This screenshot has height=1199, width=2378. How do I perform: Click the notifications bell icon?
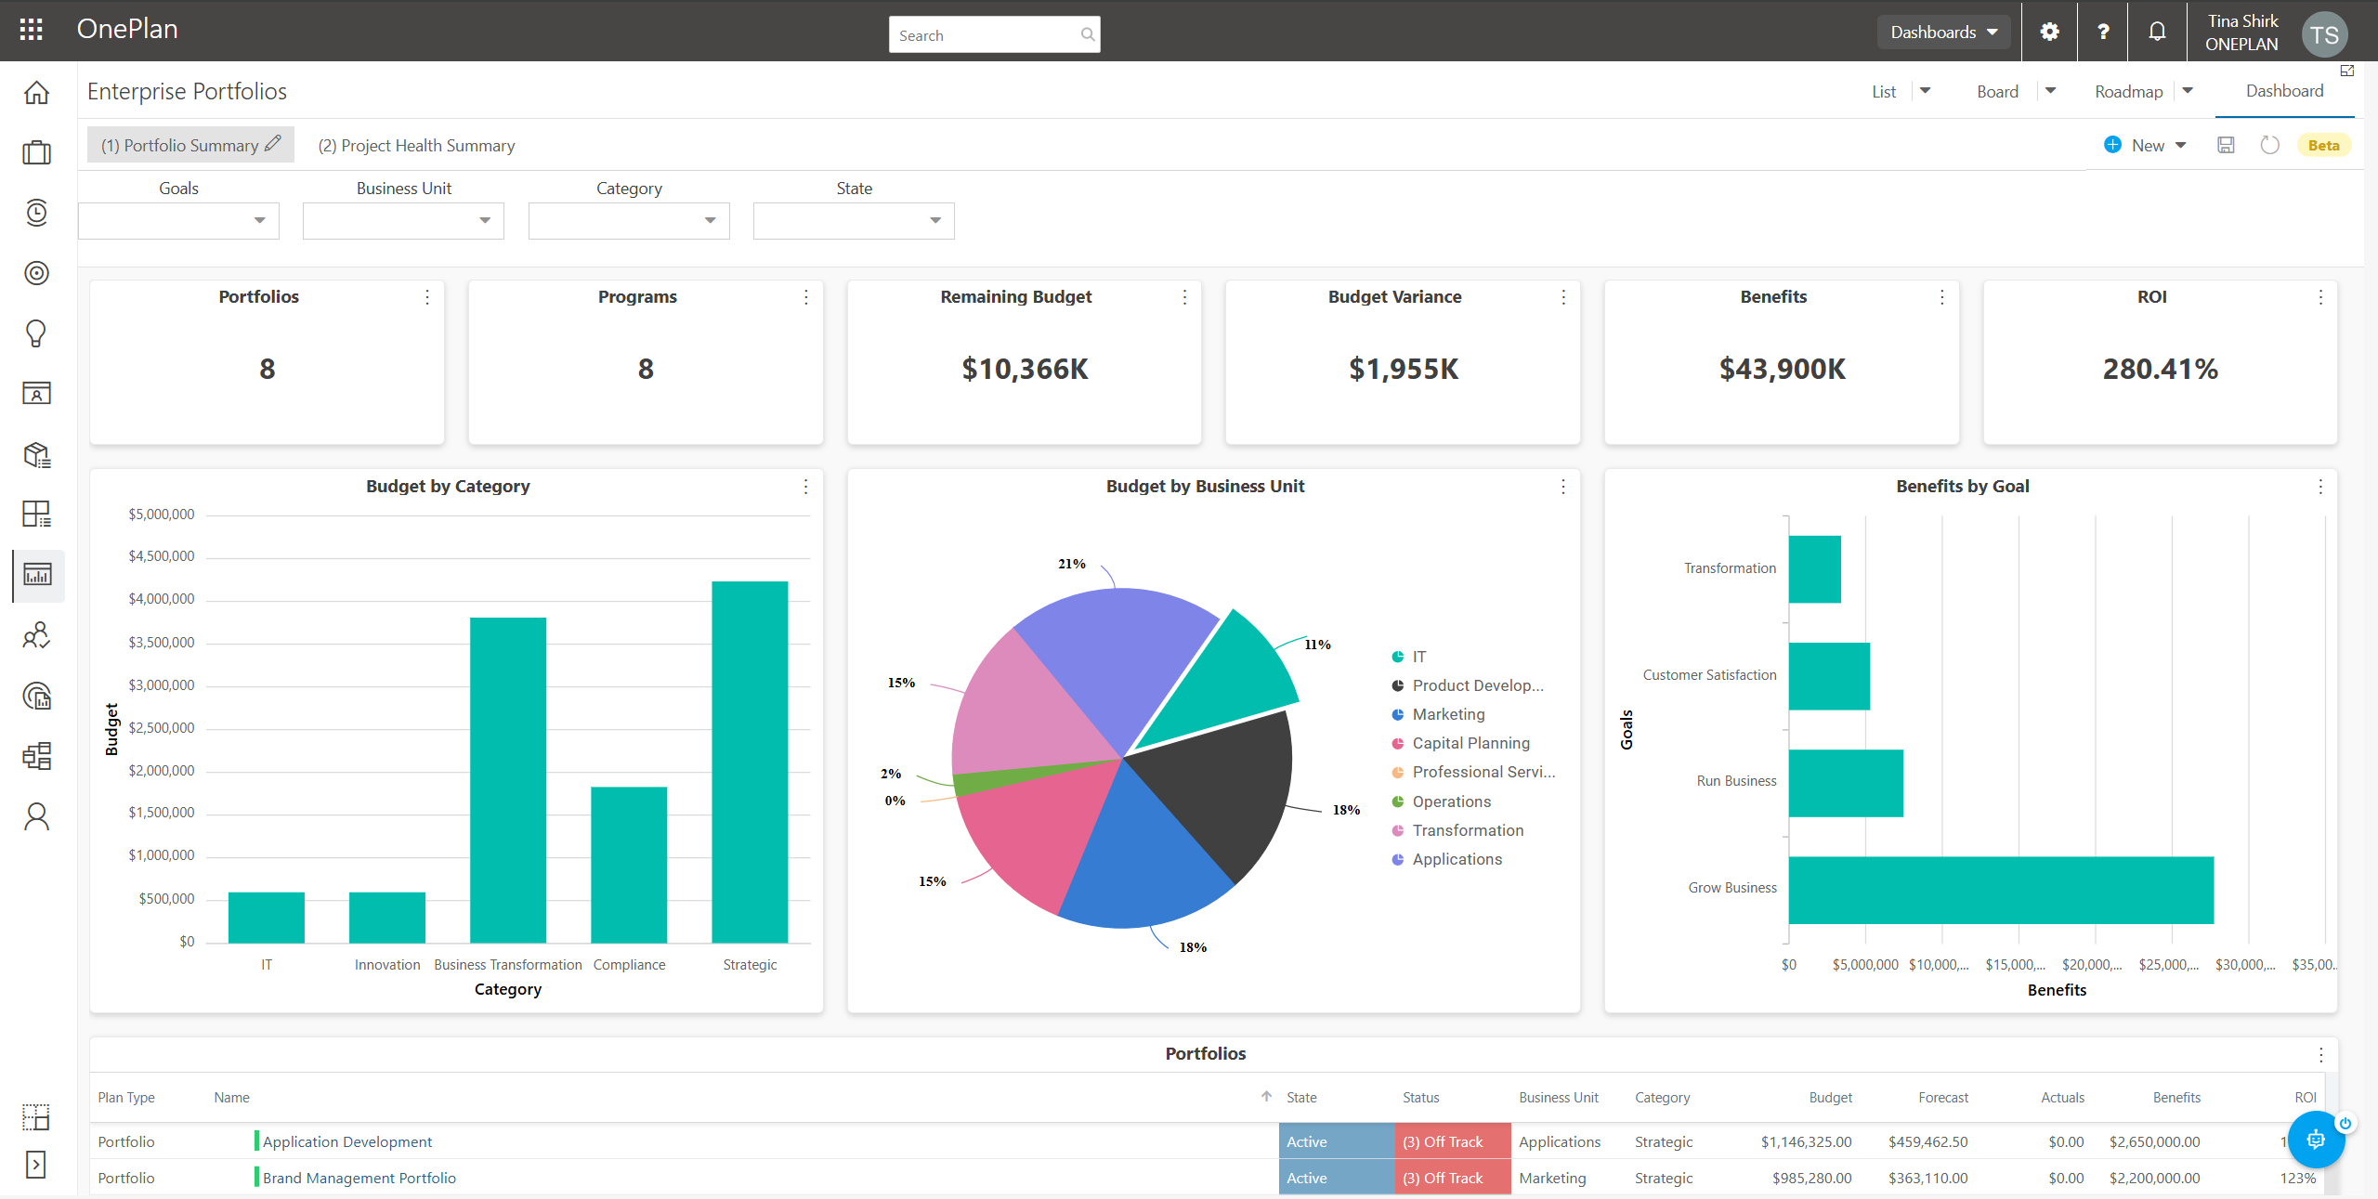[2157, 32]
